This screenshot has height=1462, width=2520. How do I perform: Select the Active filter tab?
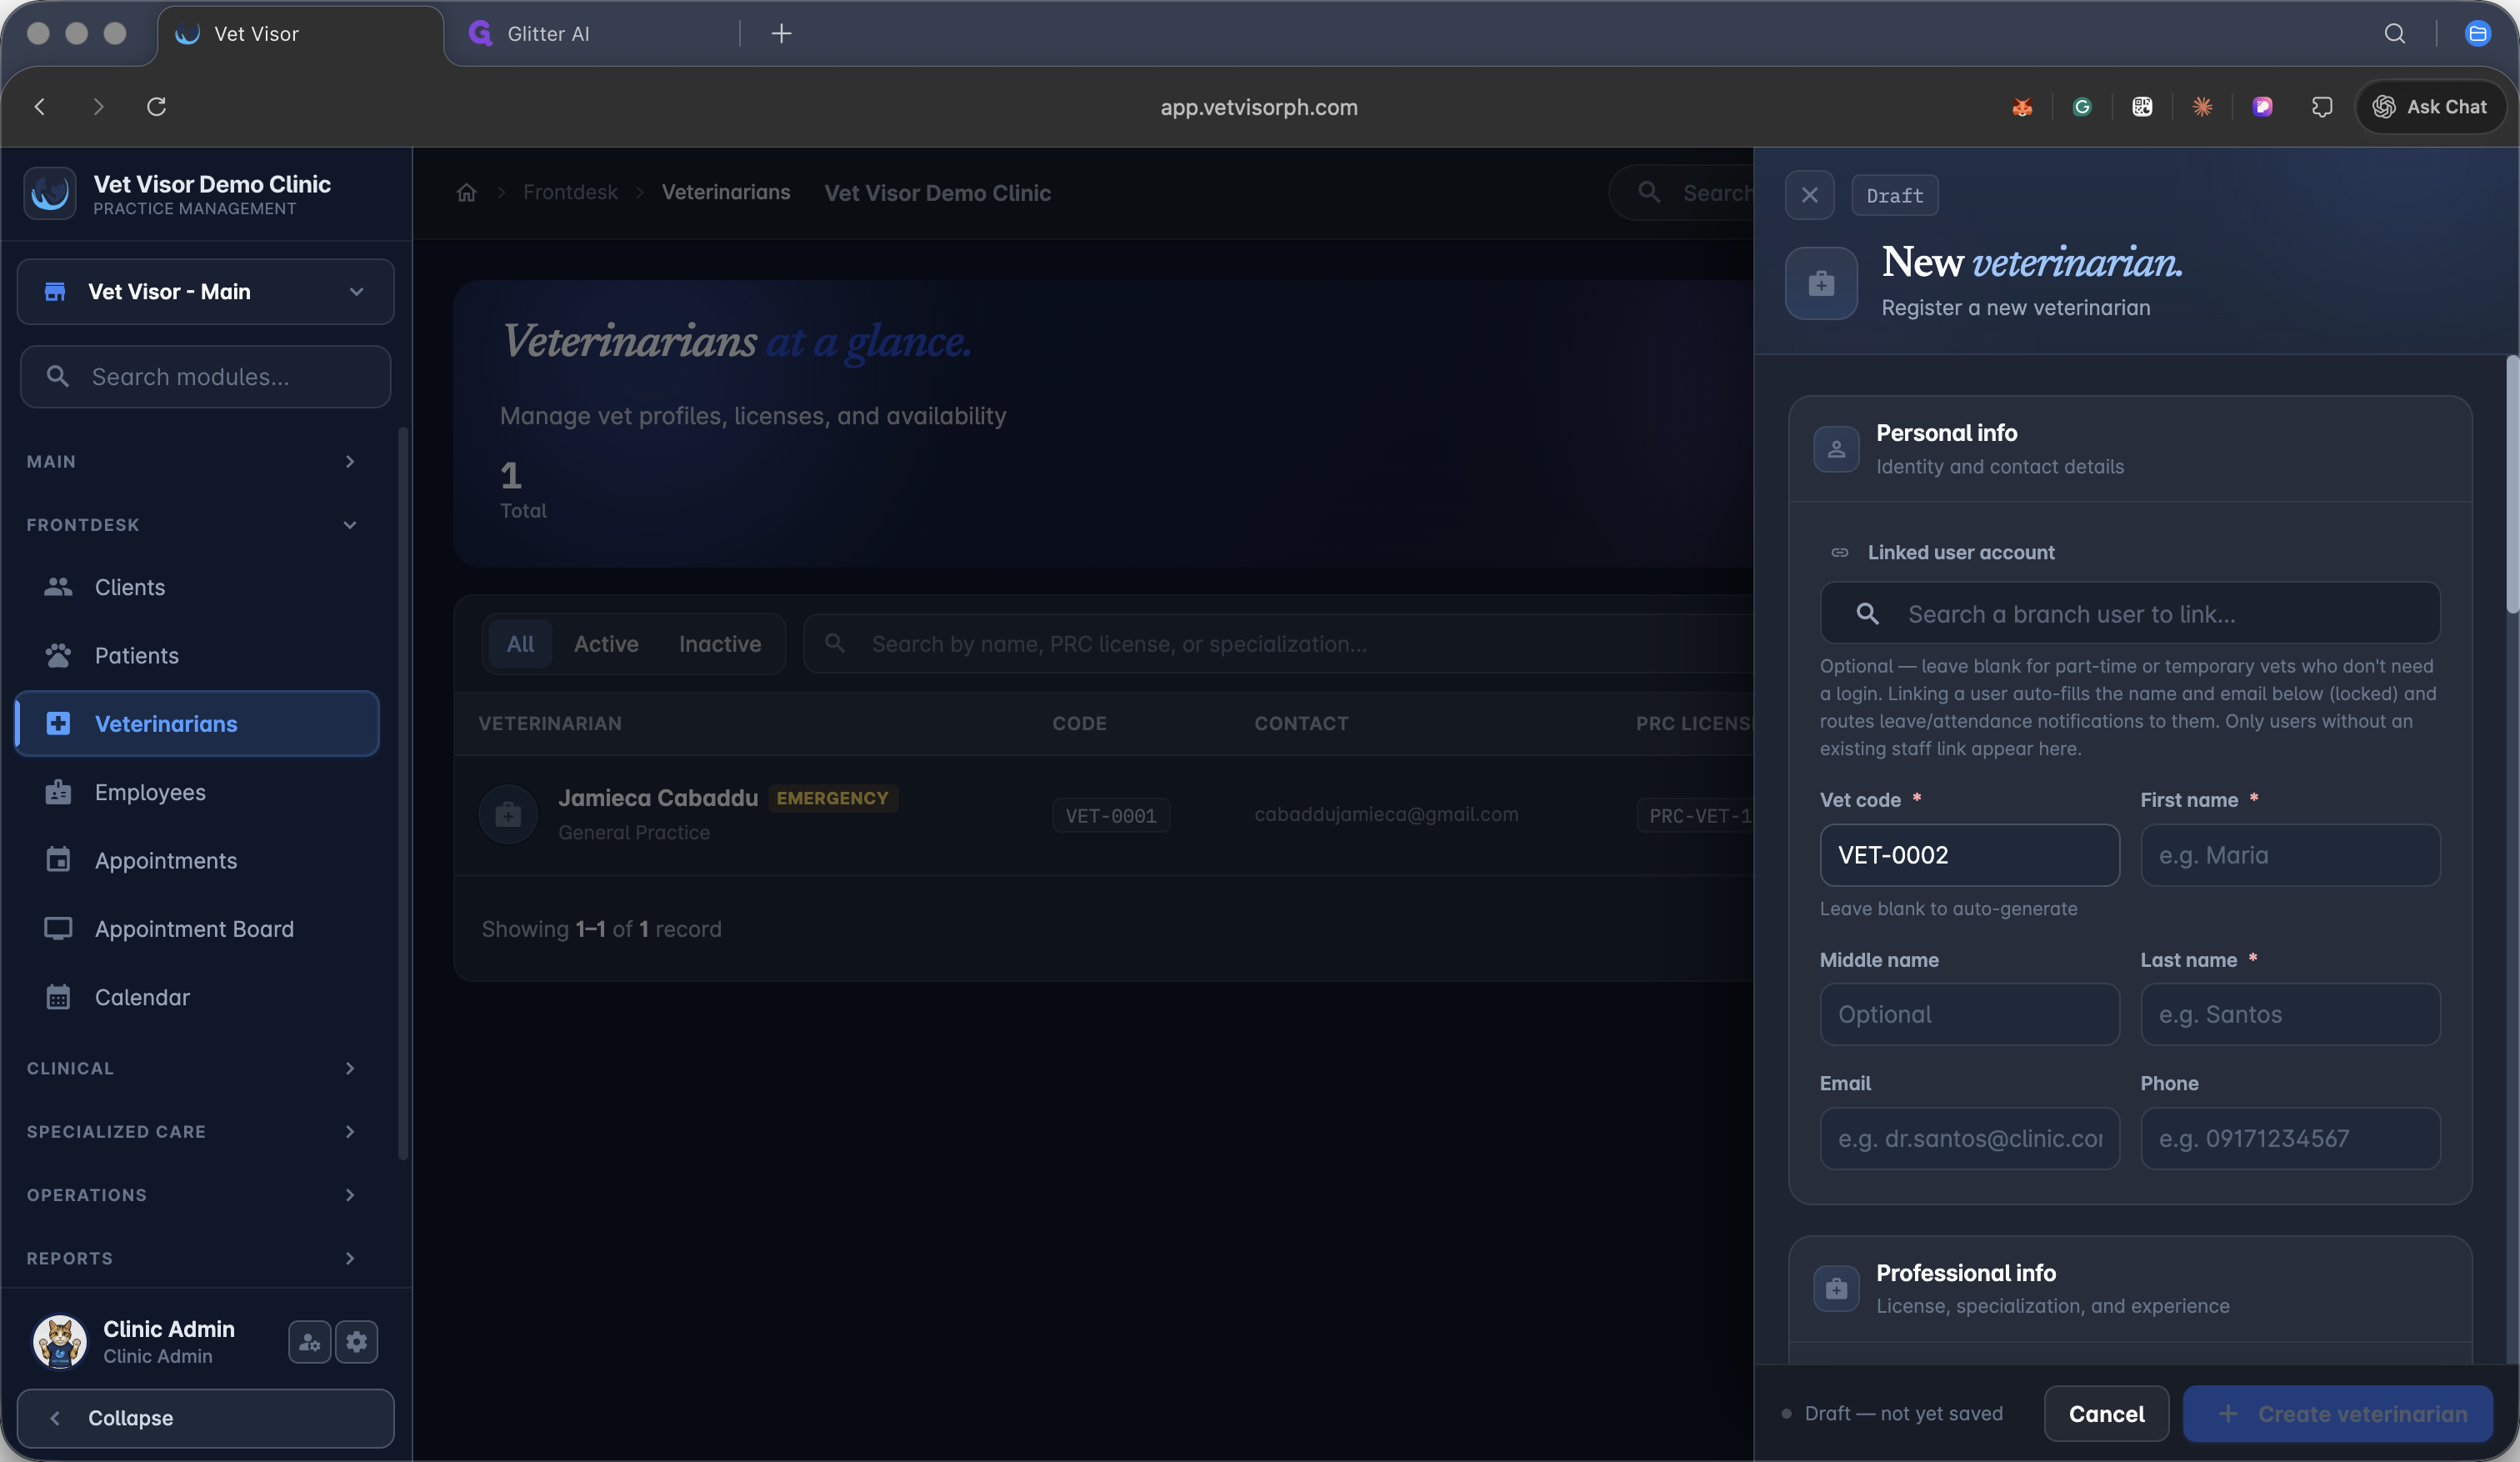point(606,643)
